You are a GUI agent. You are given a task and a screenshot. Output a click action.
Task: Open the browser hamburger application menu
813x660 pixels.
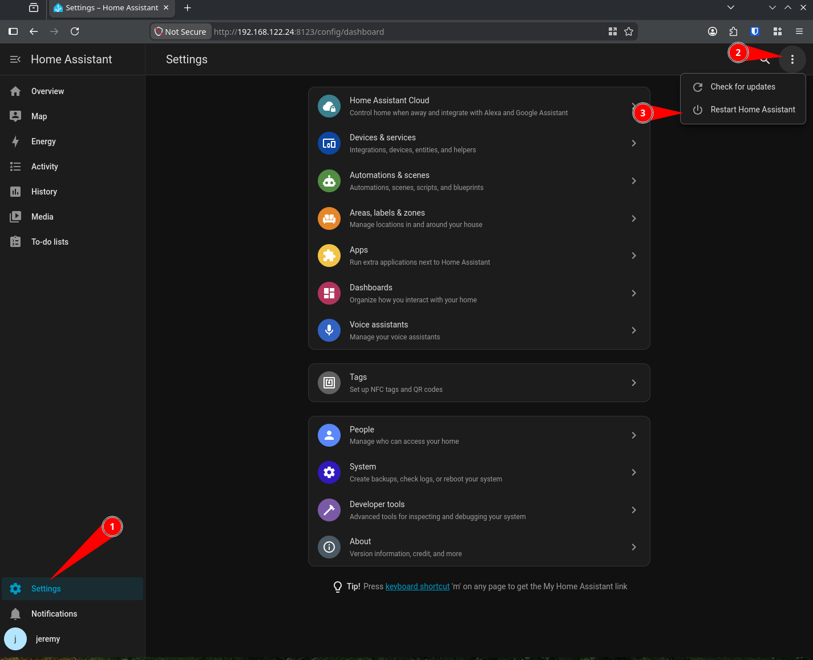(x=799, y=31)
